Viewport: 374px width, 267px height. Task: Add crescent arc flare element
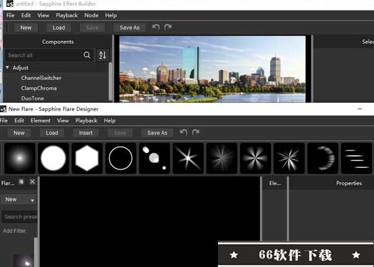click(323, 158)
